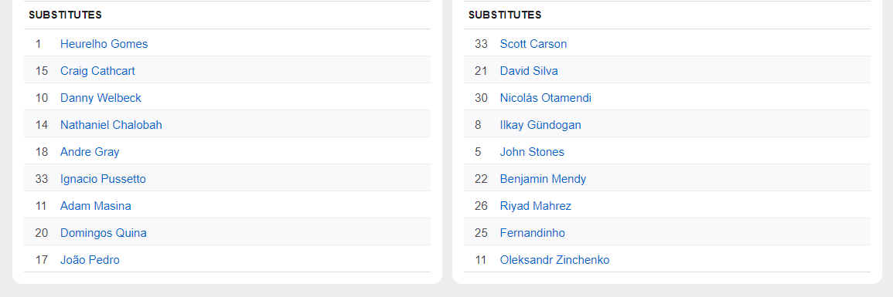Click the David Silva link

click(529, 71)
